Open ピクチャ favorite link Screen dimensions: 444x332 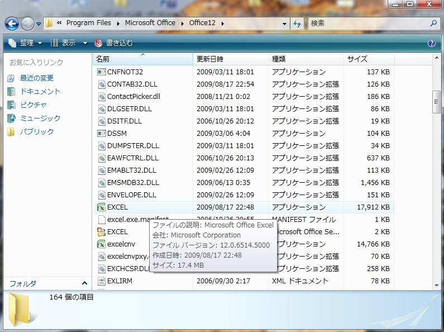point(33,105)
